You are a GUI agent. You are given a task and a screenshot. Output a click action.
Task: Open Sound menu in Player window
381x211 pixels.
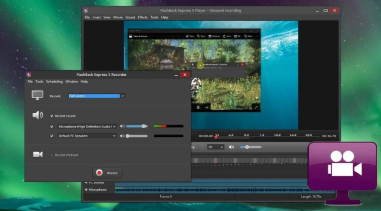[130, 17]
